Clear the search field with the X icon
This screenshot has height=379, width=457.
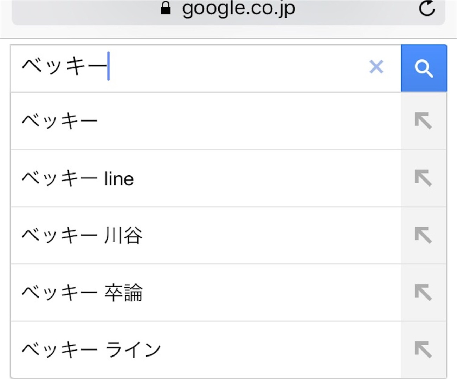pyautogui.click(x=376, y=67)
